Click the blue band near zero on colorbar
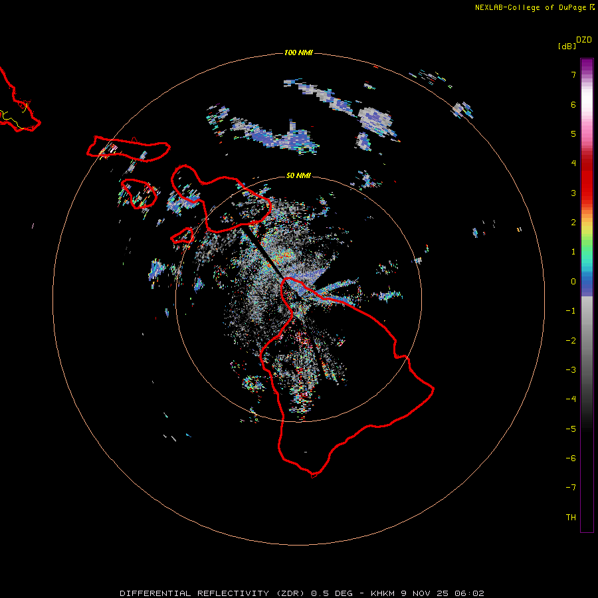The image size is (598, 598). click(x=587, y=284)
